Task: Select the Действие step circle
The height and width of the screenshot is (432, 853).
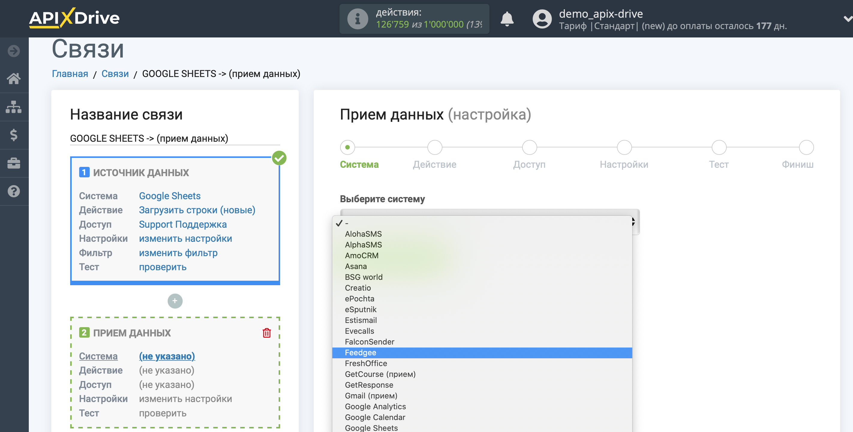Action: coord(435,147)
